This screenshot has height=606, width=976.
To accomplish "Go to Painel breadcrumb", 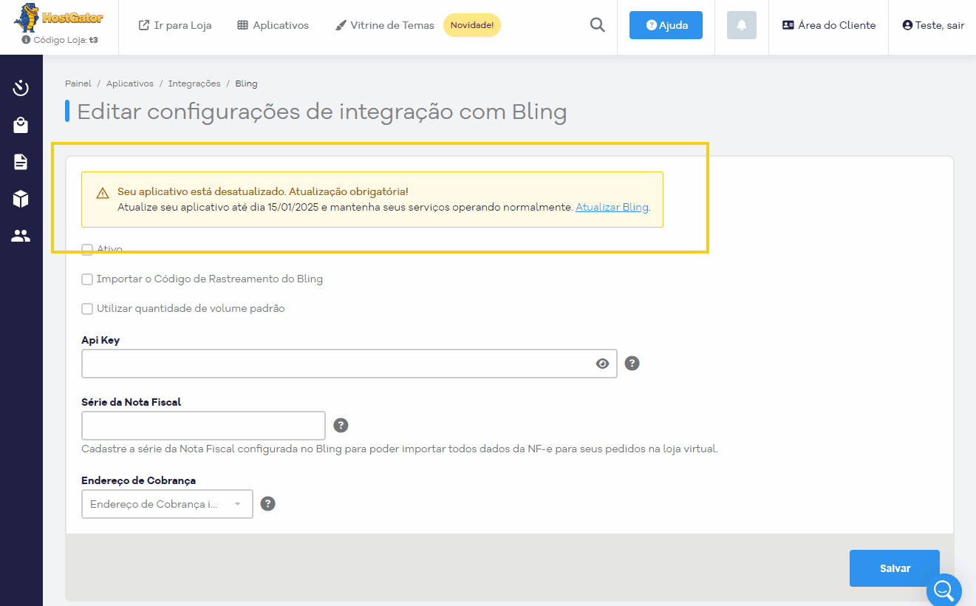I will (x=78, y=84).
